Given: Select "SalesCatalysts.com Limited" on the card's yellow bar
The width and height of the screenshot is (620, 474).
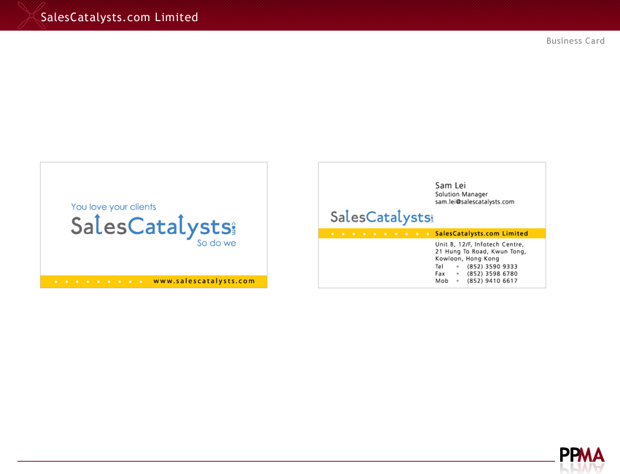Looking at the screenshot, I should pos(481,233).
